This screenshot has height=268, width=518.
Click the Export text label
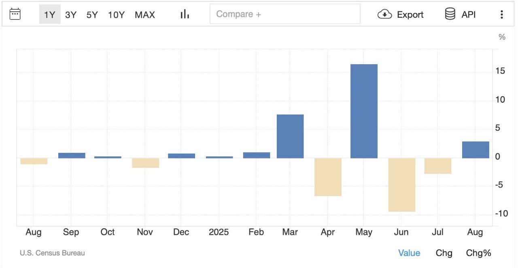point(410,15)
